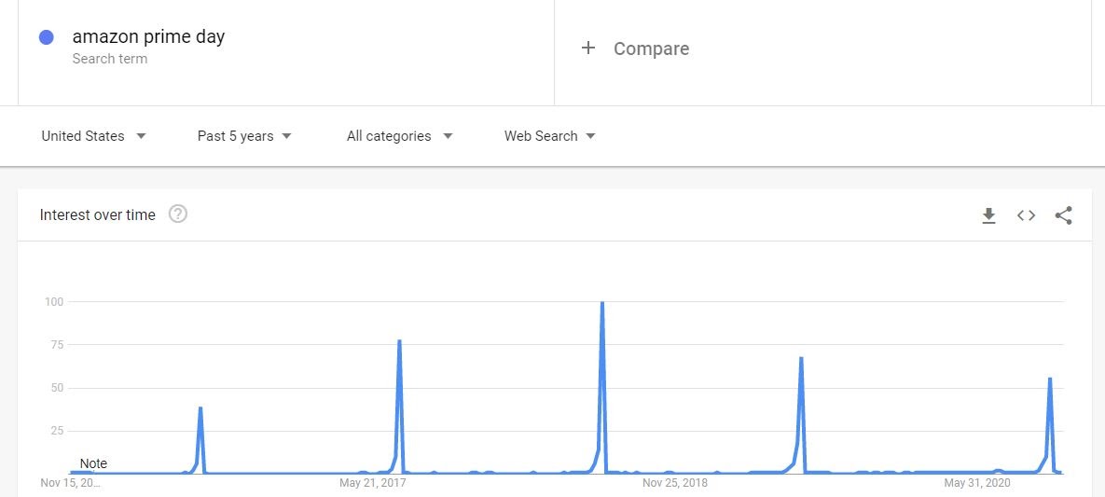Open the help icon beside Interest over time
Screen dimensions: 1105x497
178,214
